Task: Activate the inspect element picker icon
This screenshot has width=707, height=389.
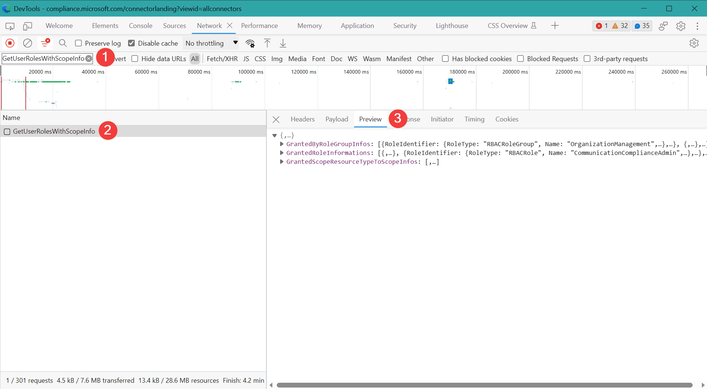Action: click(10, 26)
